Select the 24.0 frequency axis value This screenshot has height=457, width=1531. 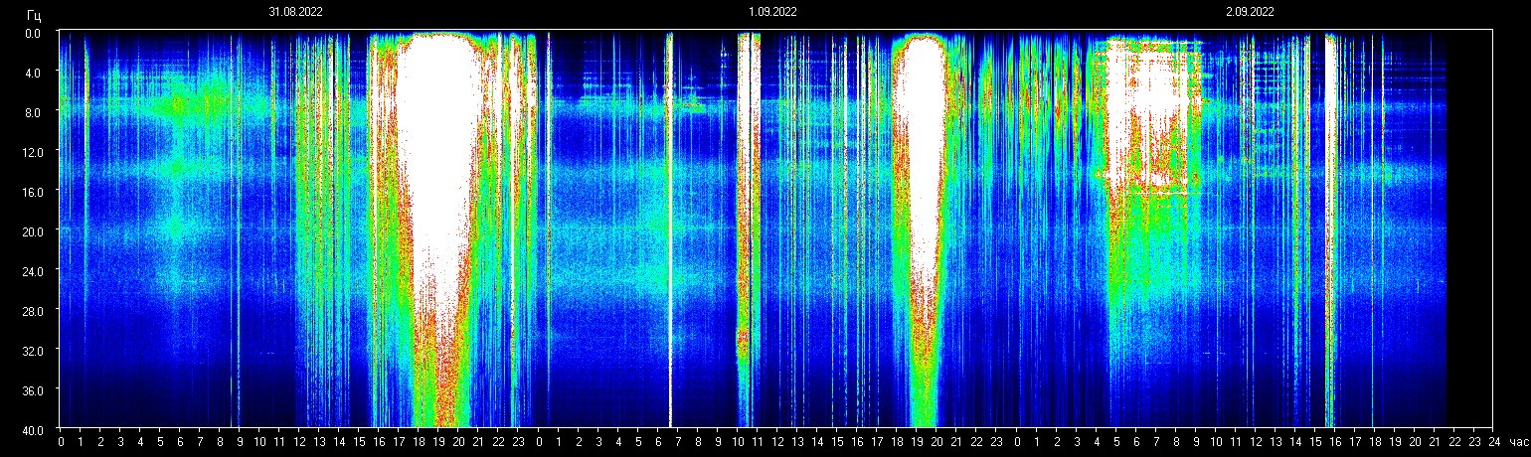[31, 270]
